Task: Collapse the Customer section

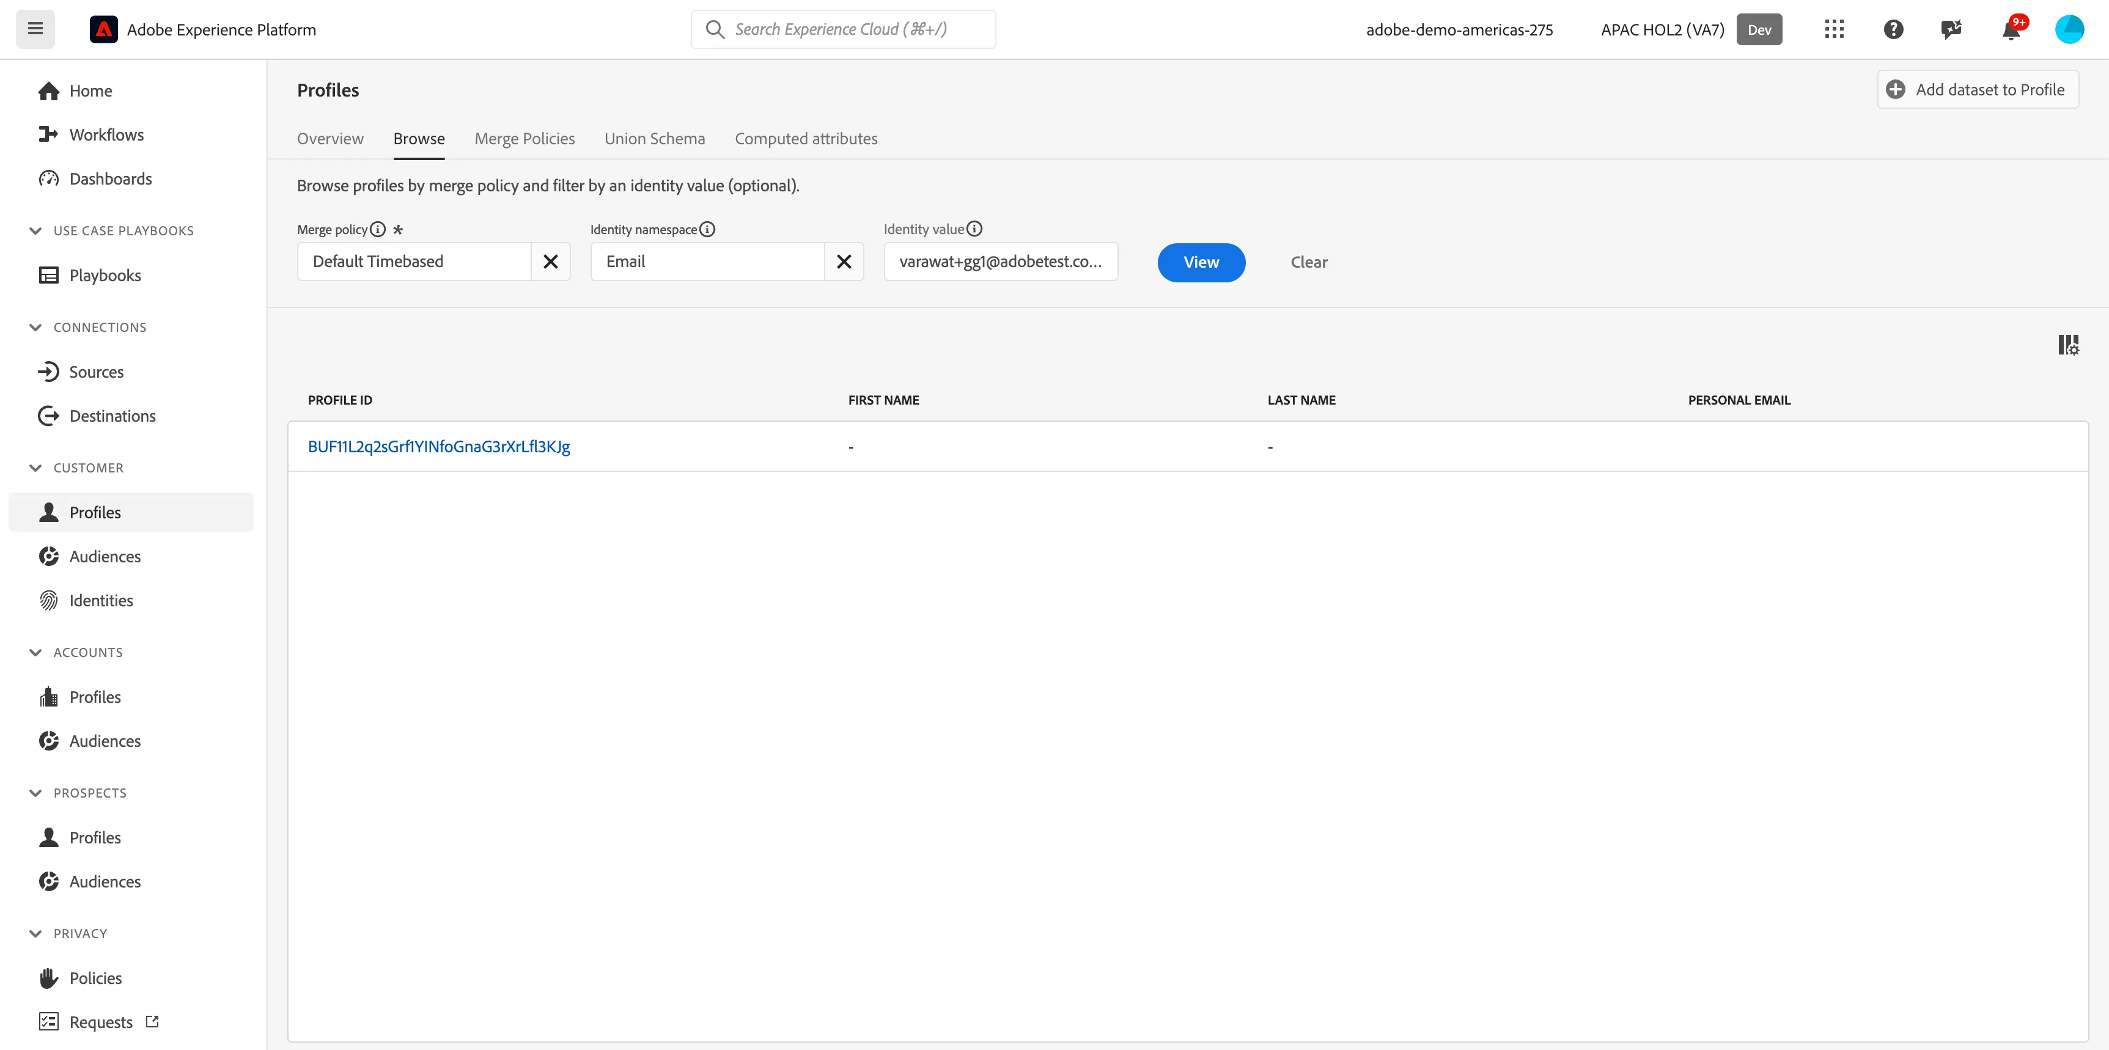Action: 35,468
